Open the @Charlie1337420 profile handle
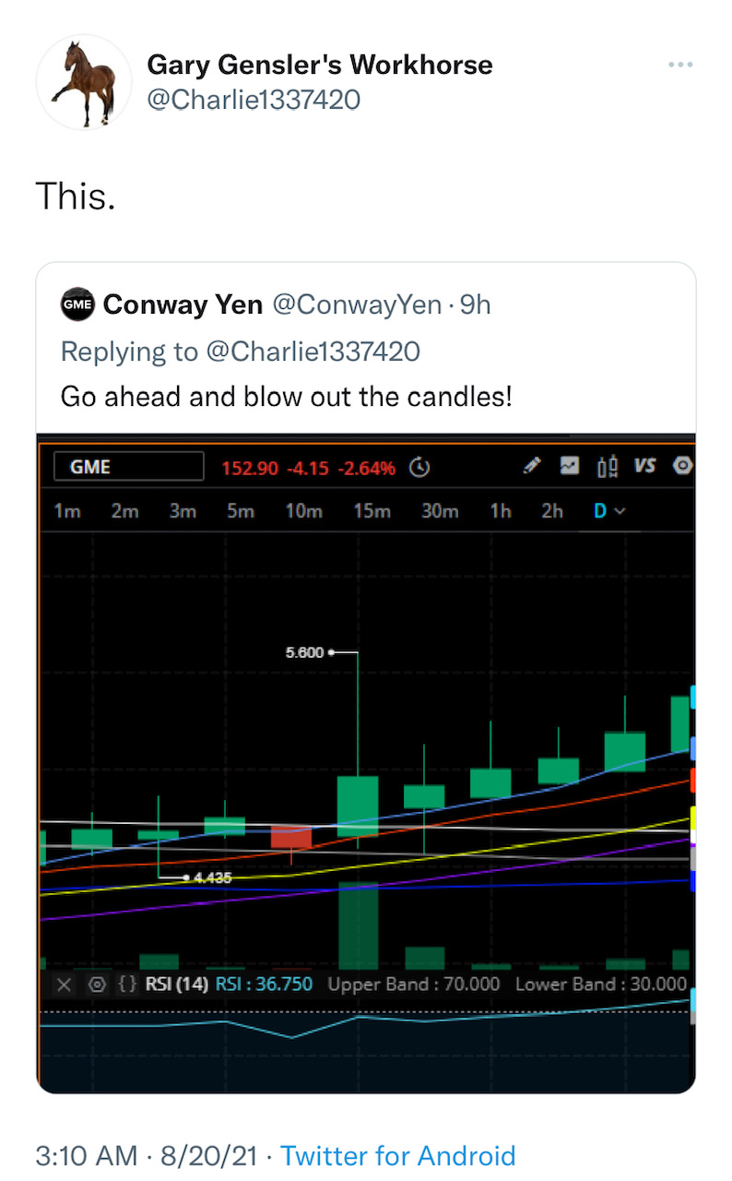The image size is (732, 1181). click(x=254, y=99)
